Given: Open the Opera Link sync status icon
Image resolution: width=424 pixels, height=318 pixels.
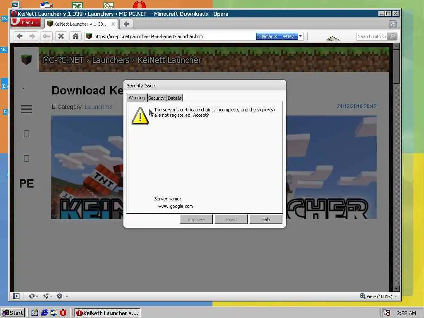Looking at the screenshot, I should pos(31,296).
